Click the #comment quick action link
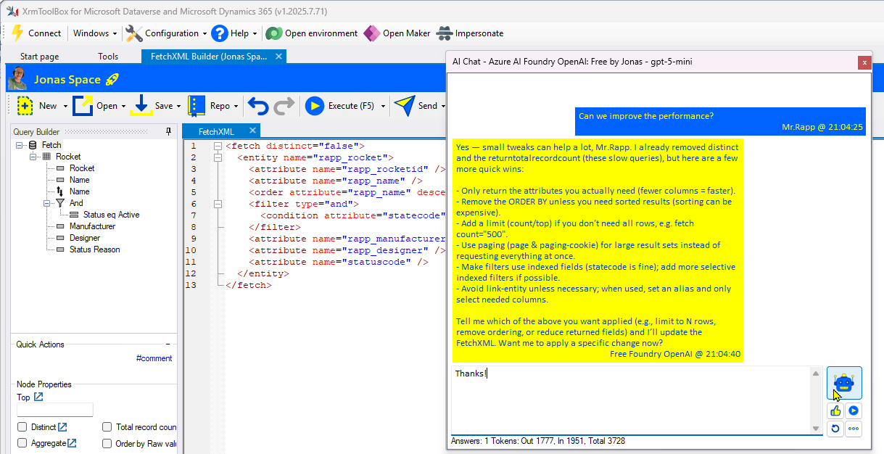The width and height of the screenshot is (884, 454). [154, 358]
